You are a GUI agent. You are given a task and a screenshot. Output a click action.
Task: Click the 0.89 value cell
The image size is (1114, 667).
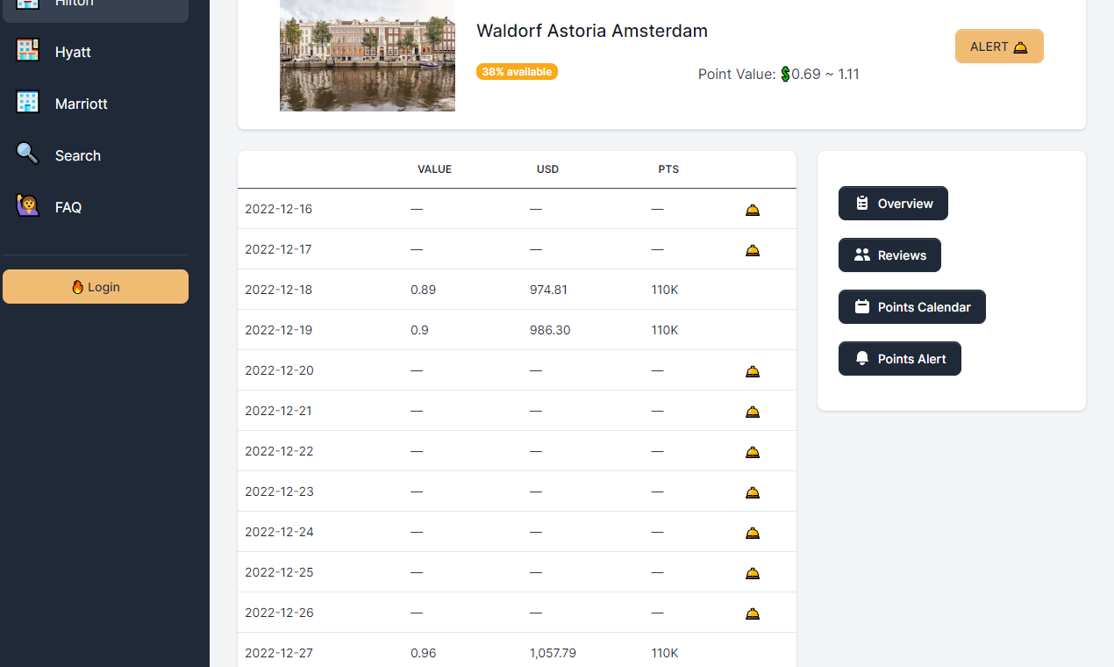pos(423,290)
